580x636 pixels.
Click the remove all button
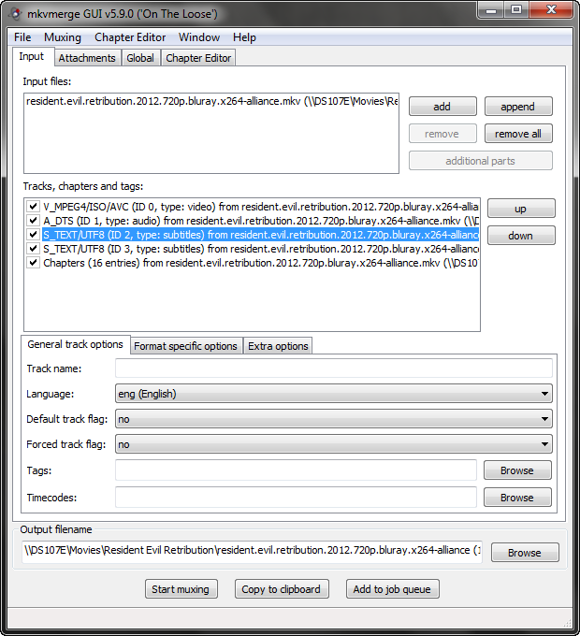click(x=518, y=134)
